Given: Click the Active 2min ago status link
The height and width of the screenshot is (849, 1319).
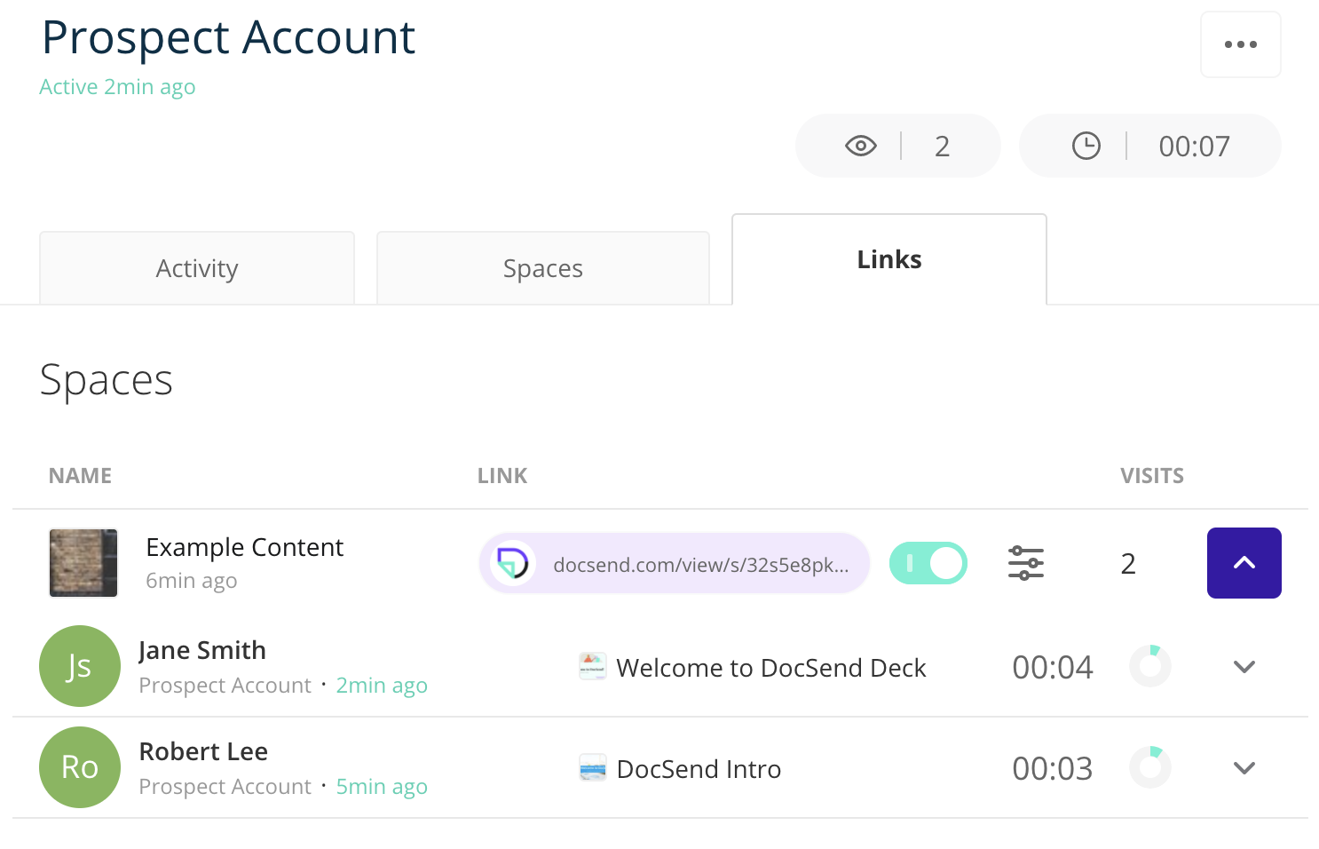Looking at the screenshot, I should (117, 86).
